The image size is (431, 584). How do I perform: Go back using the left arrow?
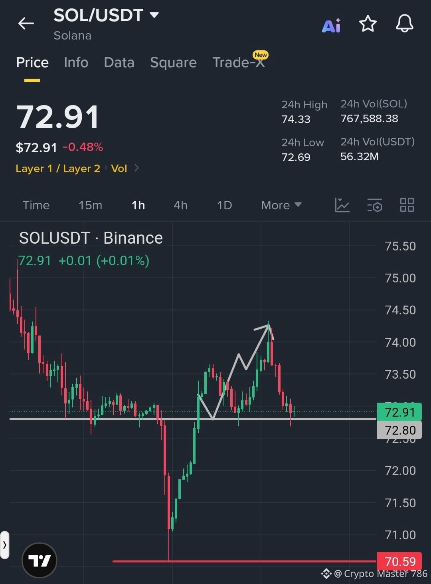(26, 24)
